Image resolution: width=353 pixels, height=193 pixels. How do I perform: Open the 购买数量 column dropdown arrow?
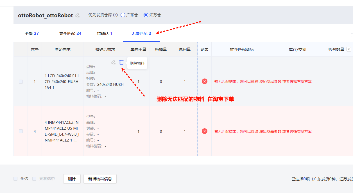[349, 50]
